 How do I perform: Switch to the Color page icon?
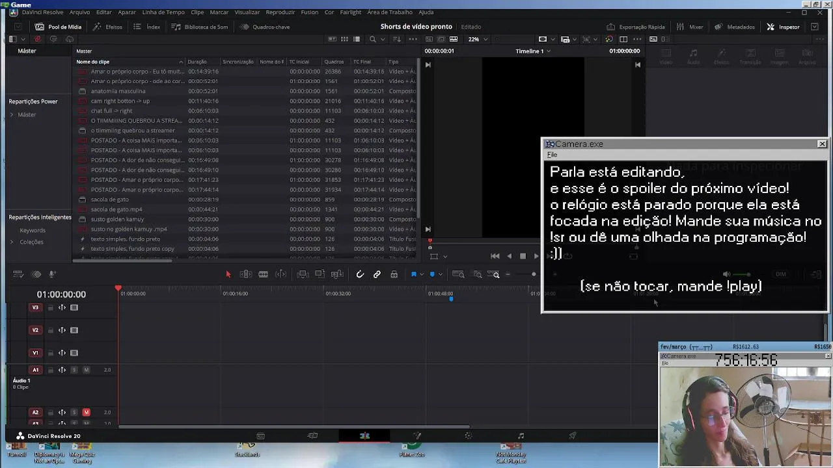click(x=469, y=435)
